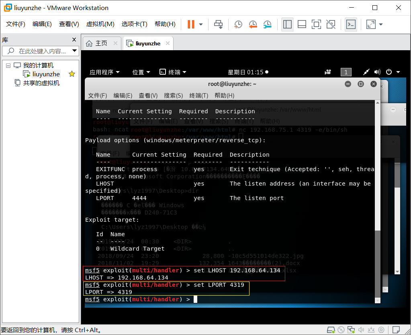Open terminal 查看(V) menu
The width and height of the screenshot is (411, 335).
[148, 96]
